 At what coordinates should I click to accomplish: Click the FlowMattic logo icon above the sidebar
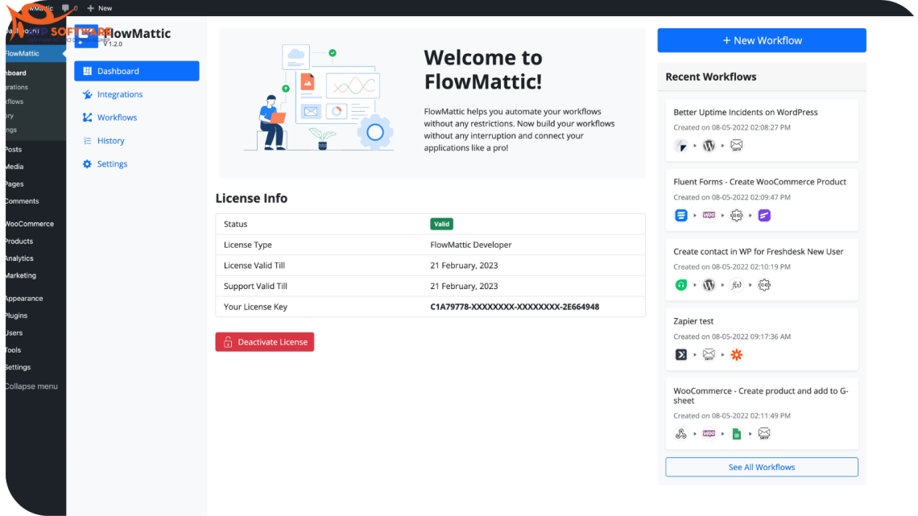pos(85,36)
